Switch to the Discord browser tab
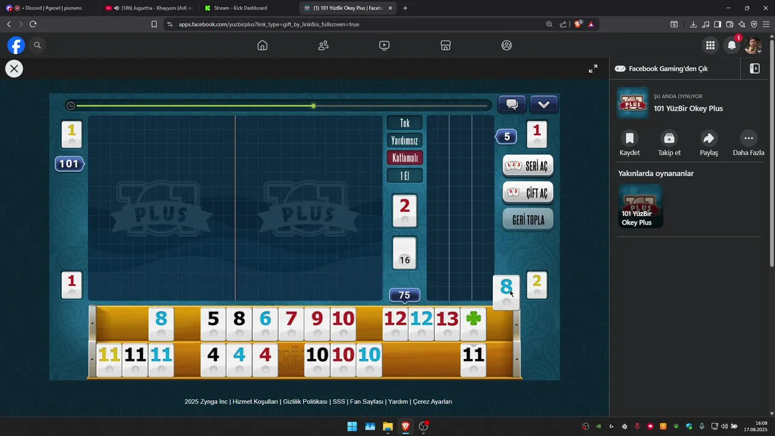Image resolution: width=775 pixels, height=436 pixels. point(50,8)
